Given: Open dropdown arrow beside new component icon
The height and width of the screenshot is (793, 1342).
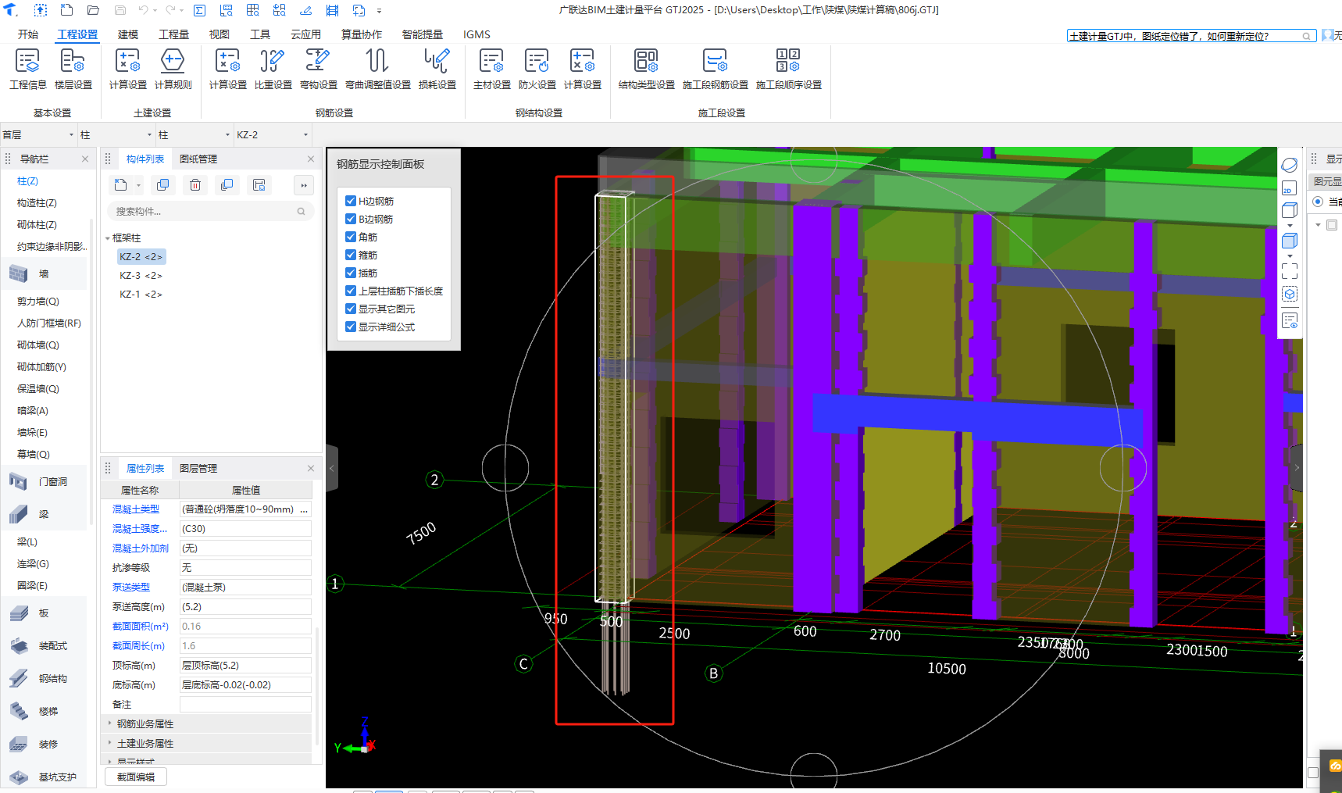Looking at the screenshot, I should 138,185.
